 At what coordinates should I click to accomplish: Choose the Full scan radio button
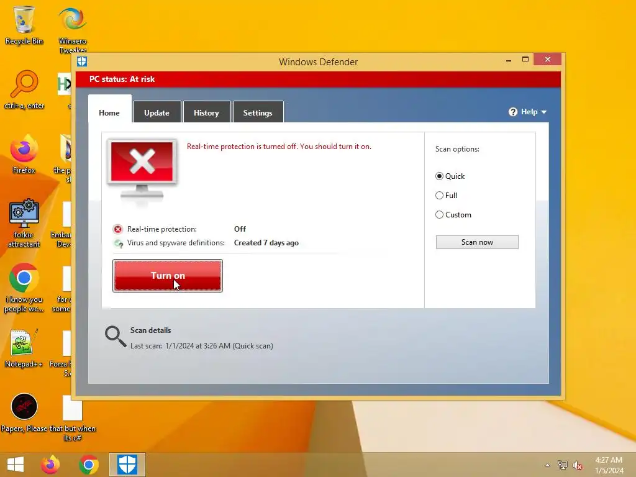[x=439, y=196]
